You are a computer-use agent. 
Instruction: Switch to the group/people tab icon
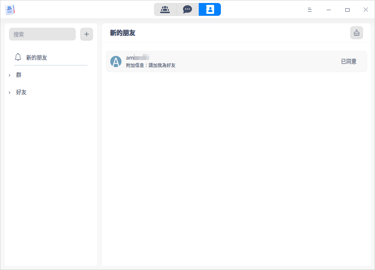pyautogui.click(x=165, y=10)
